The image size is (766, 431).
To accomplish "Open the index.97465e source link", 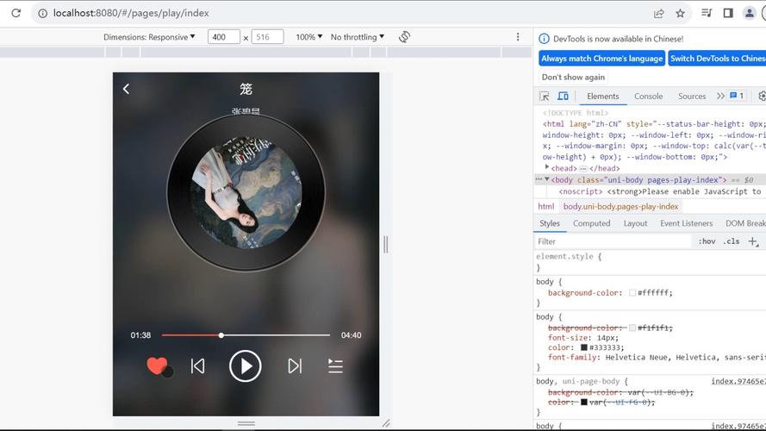I will [x=738, y=381].
